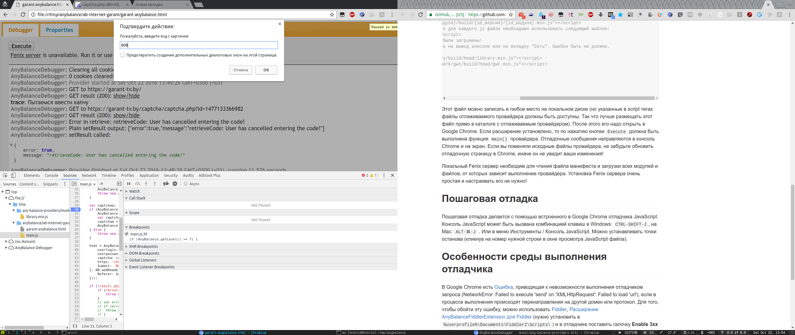Screen dimensions: 795x335
Task: Bookmark the garant-anybalance page with the star
Action: 332,15
